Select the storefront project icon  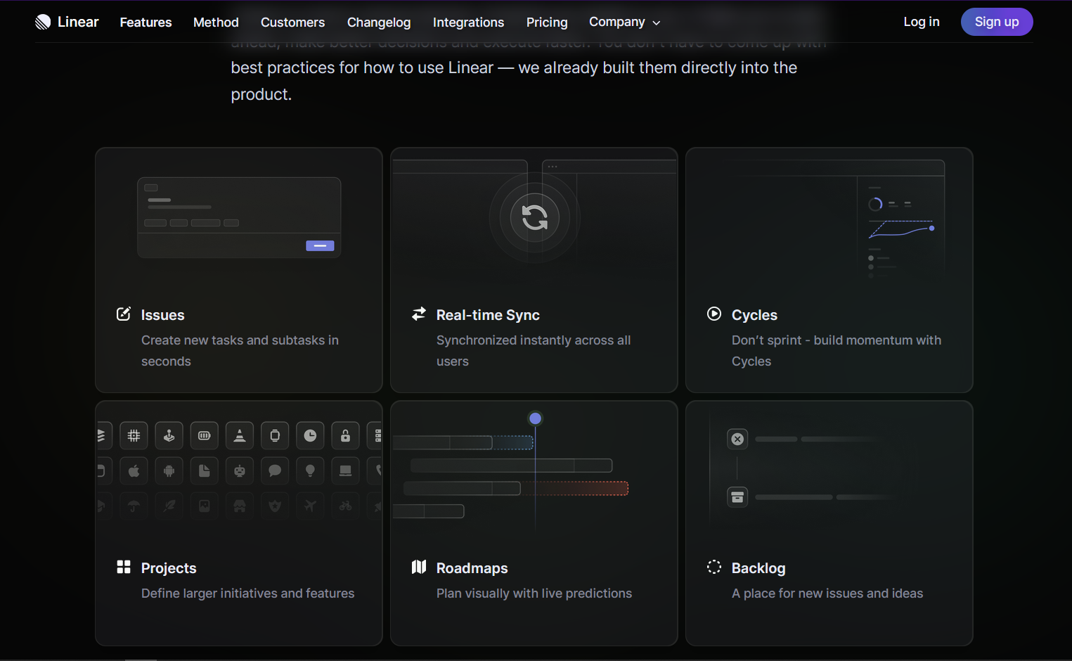point(240,506)
